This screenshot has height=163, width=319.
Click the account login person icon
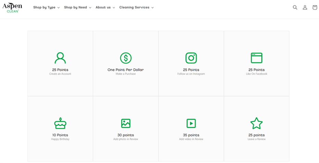tap(305, 8)
